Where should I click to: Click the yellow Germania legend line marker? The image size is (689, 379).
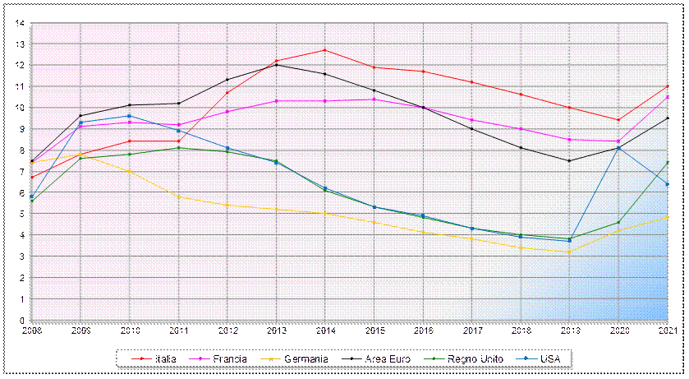[271, 359]
